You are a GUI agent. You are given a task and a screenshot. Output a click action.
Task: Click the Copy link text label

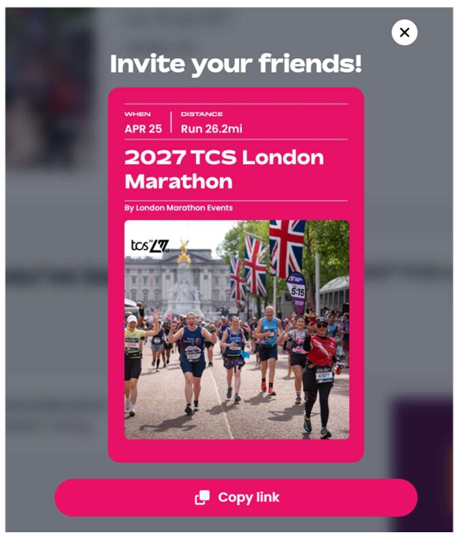(249, 497)
